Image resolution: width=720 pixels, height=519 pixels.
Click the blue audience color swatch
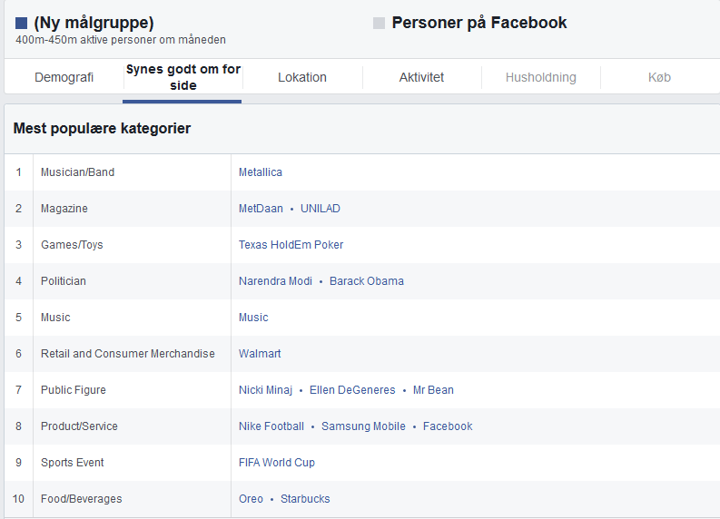pyautogui.click(x=22, y=24)
